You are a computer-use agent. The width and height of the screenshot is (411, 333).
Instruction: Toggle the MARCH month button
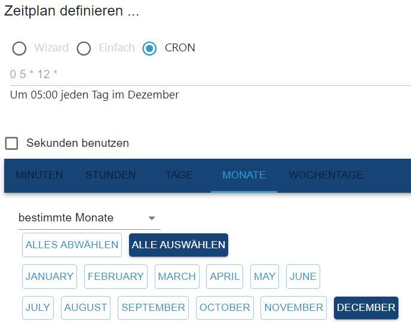(177, 277)
